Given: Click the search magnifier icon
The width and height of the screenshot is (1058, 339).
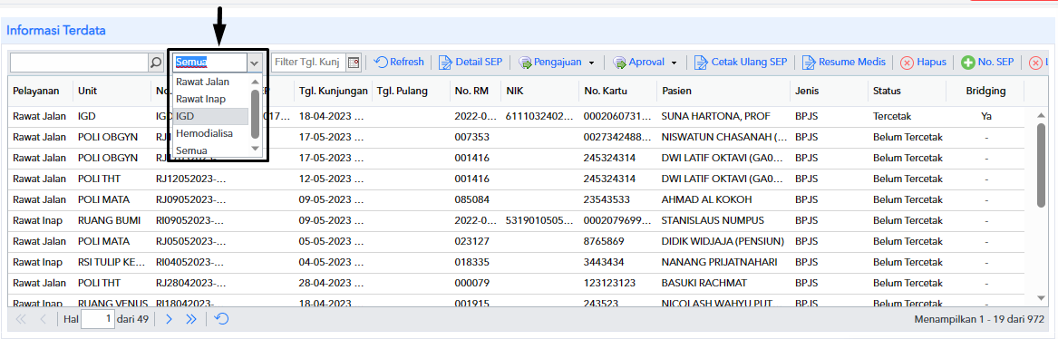Looking at the screenshot, I should (x=155, y=63).
